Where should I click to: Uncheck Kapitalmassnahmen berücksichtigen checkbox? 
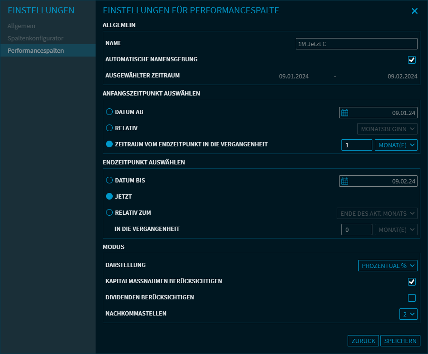pos(412,282)
